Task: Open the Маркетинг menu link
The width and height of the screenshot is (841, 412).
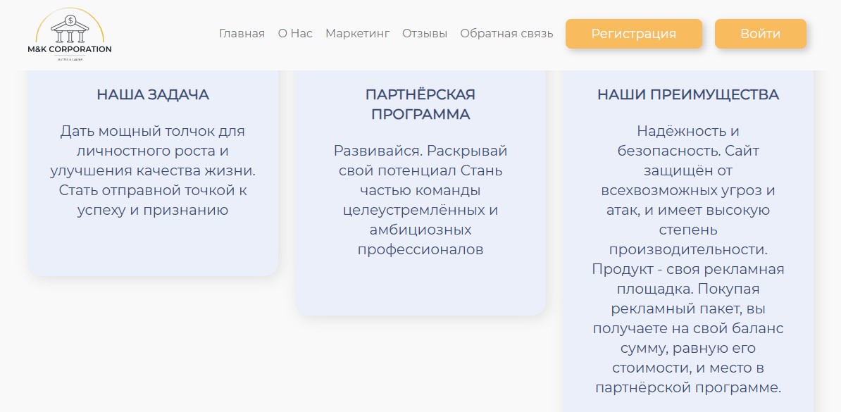Action: 357,33
